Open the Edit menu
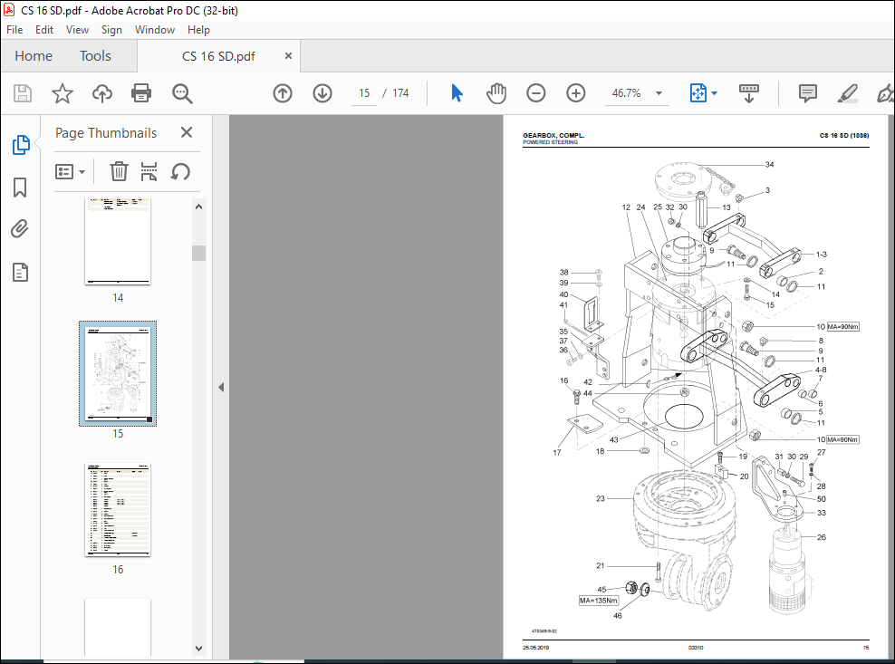895x664 pixels. tap(44, 30)
